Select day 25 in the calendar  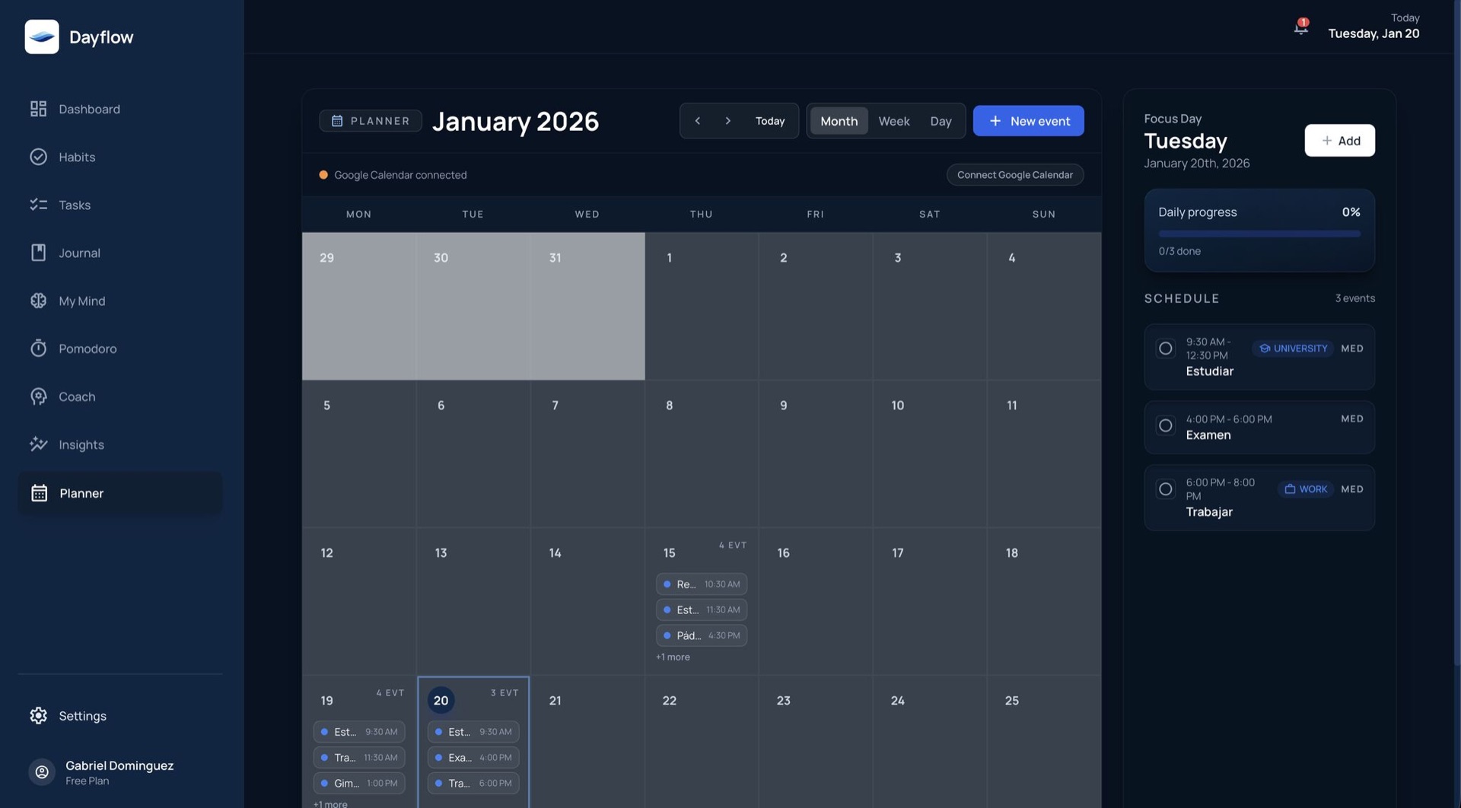(x=1044, y=742)
